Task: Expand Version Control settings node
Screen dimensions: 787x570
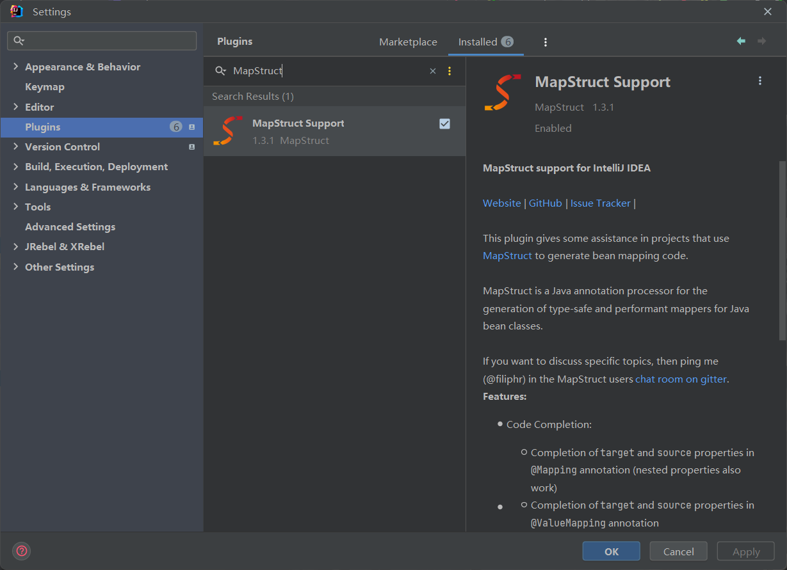Action: [15, 146]
